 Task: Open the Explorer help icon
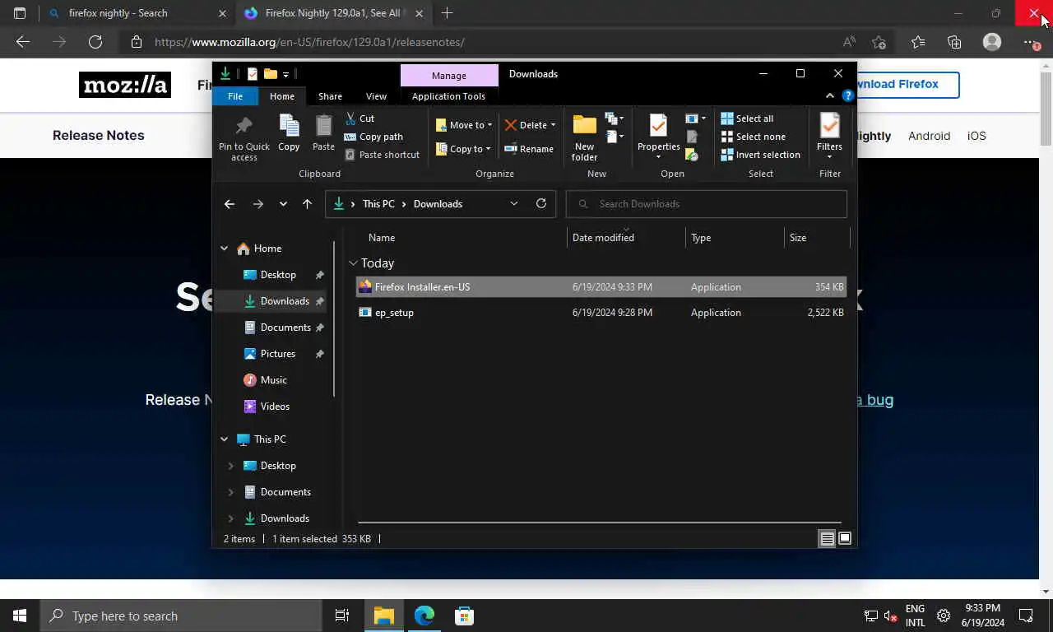click(847, 96)
